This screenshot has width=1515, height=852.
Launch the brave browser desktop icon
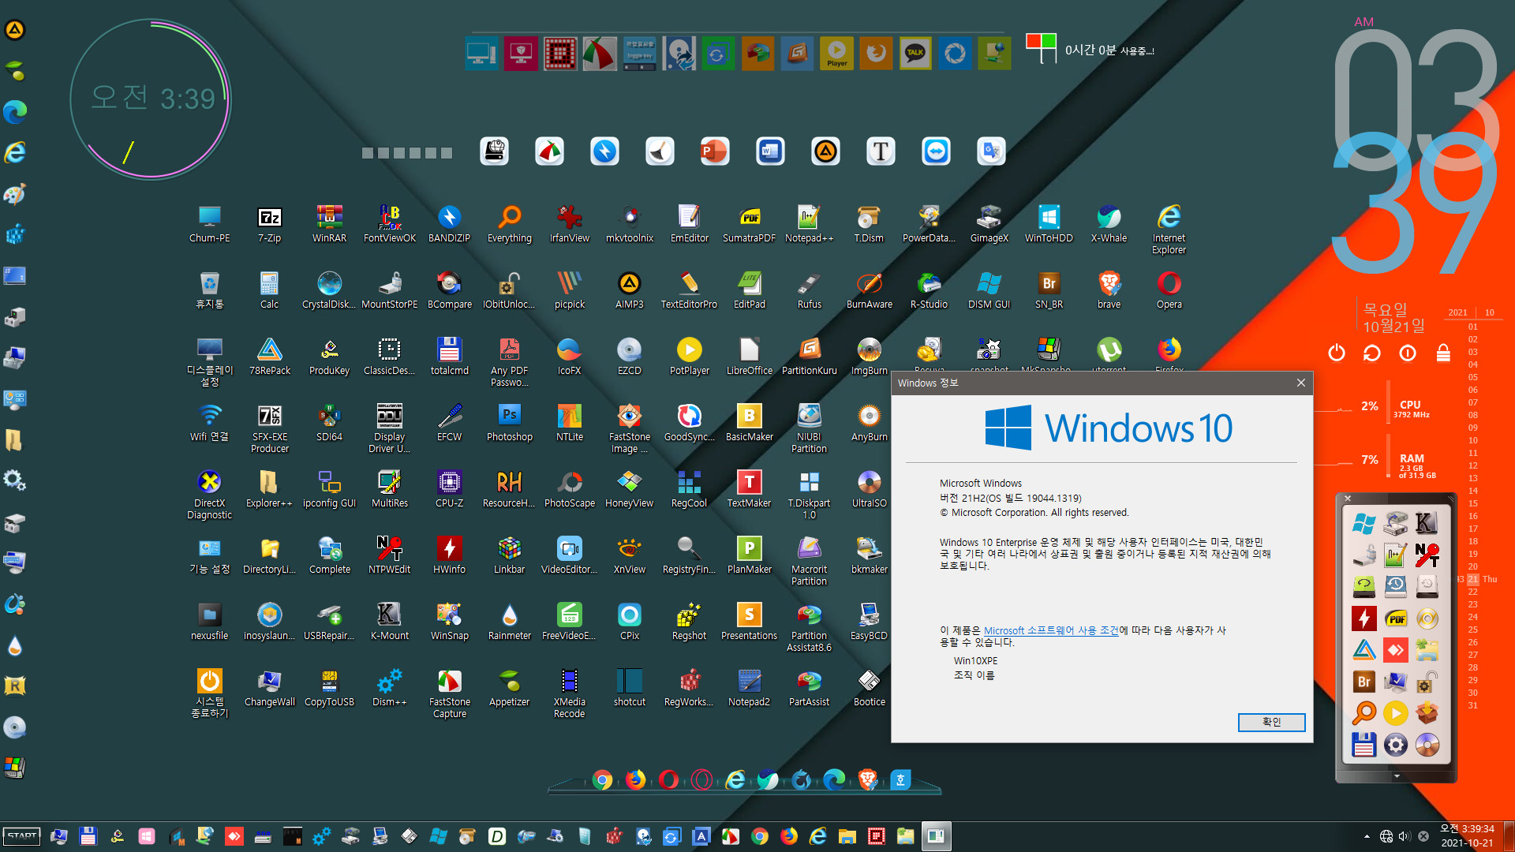1109,290
